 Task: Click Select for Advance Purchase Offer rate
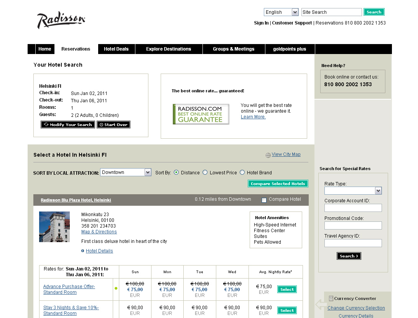tap(287, 289)
